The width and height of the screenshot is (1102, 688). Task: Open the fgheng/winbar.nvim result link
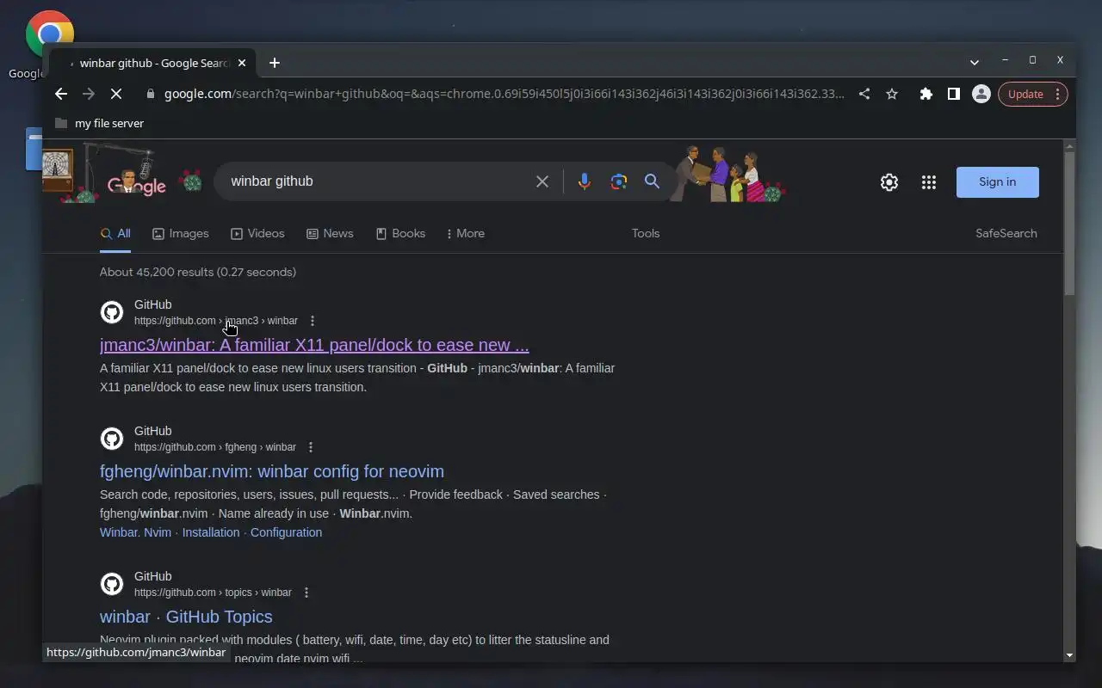(272, 471)
